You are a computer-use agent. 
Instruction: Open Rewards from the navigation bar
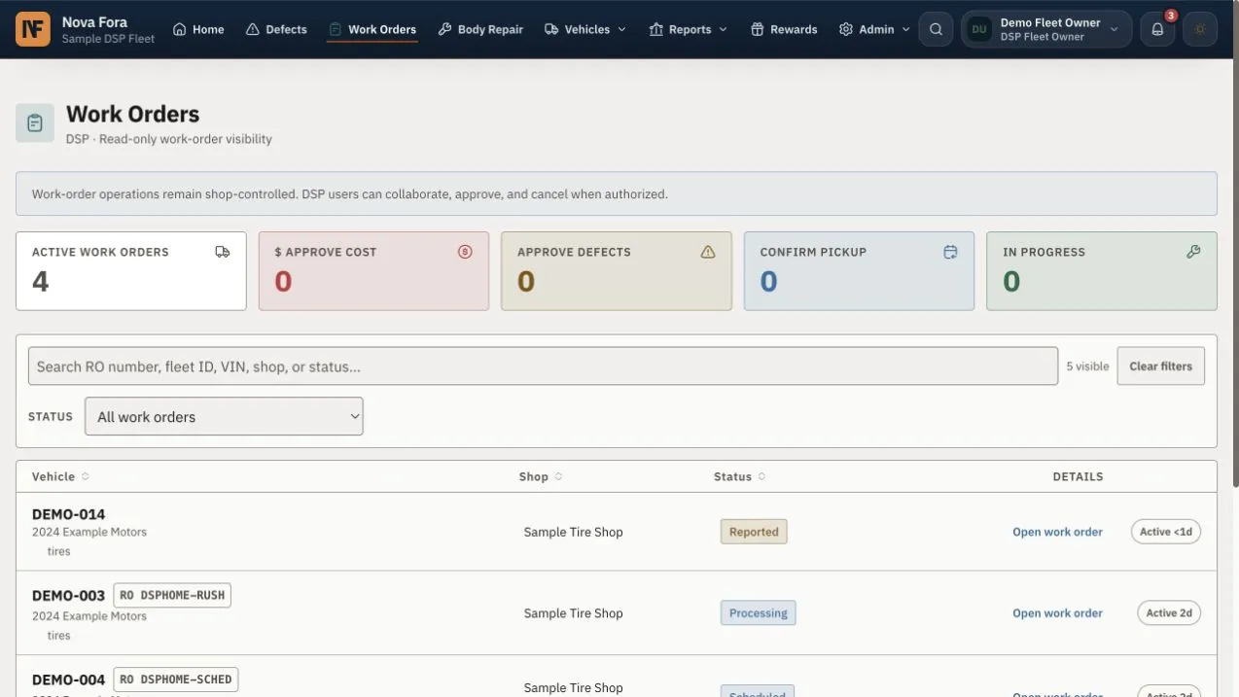pyautogui.click(x=784, y=29)
